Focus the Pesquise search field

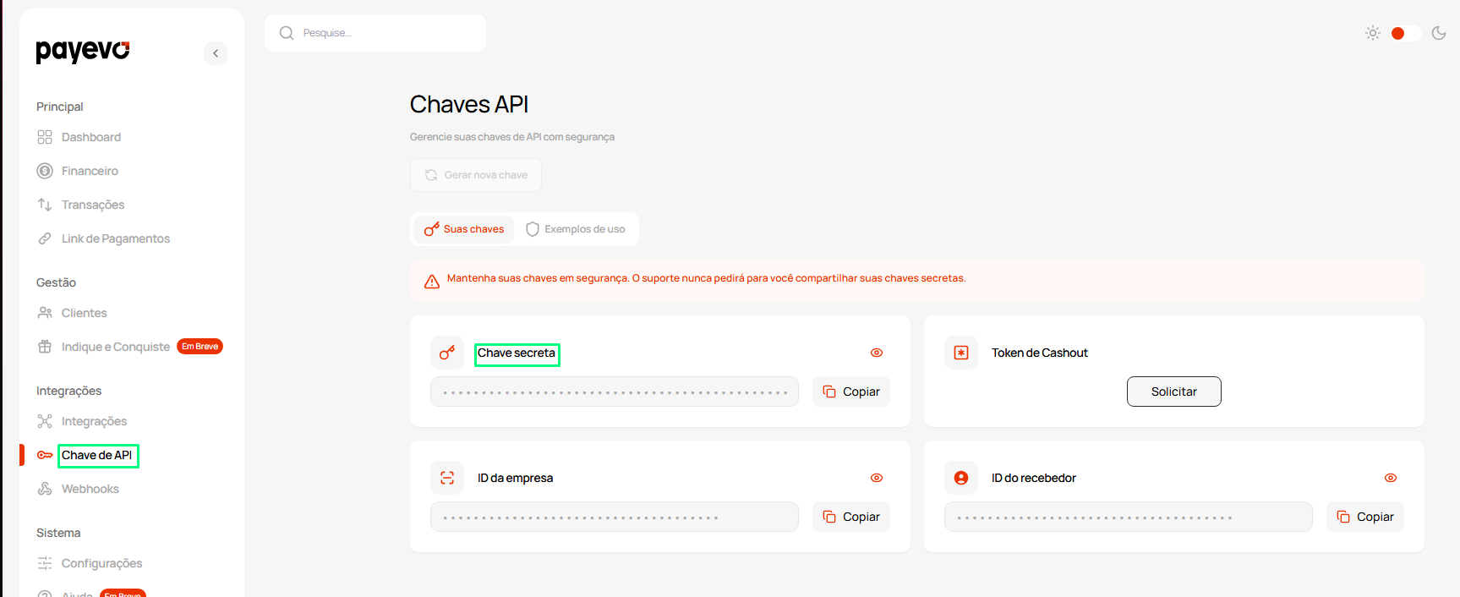(x=375, y=33)
